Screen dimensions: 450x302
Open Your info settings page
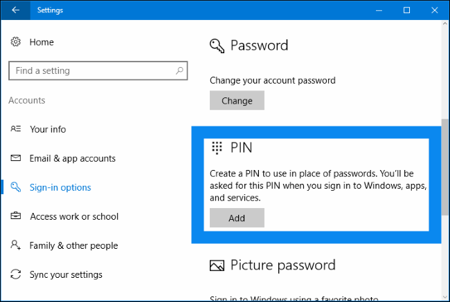pos(48,129)
